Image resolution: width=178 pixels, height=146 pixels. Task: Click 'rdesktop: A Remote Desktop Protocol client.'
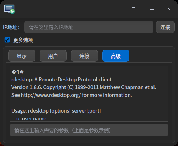62,80
